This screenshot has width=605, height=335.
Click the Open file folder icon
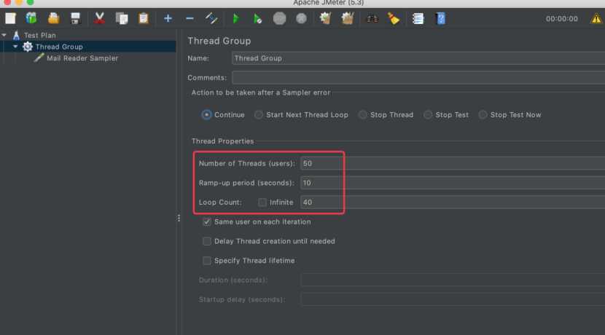pos(54,18)
